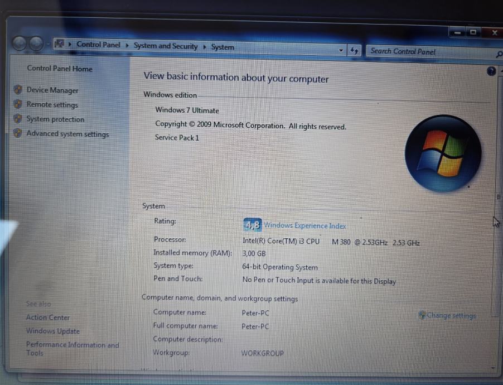
Task: Click the computer icon in the address bar
Action: (59, 44)
